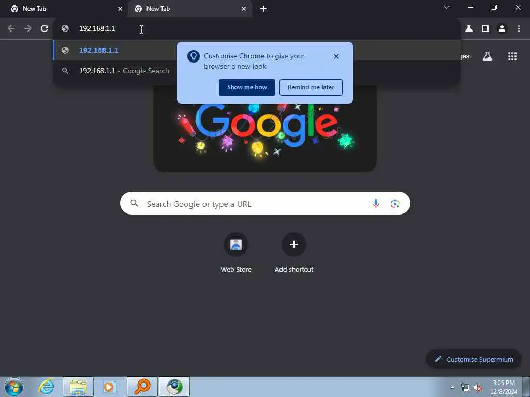
Task: Launch Internet Explorer from taskbar
Action: point(46,387)
